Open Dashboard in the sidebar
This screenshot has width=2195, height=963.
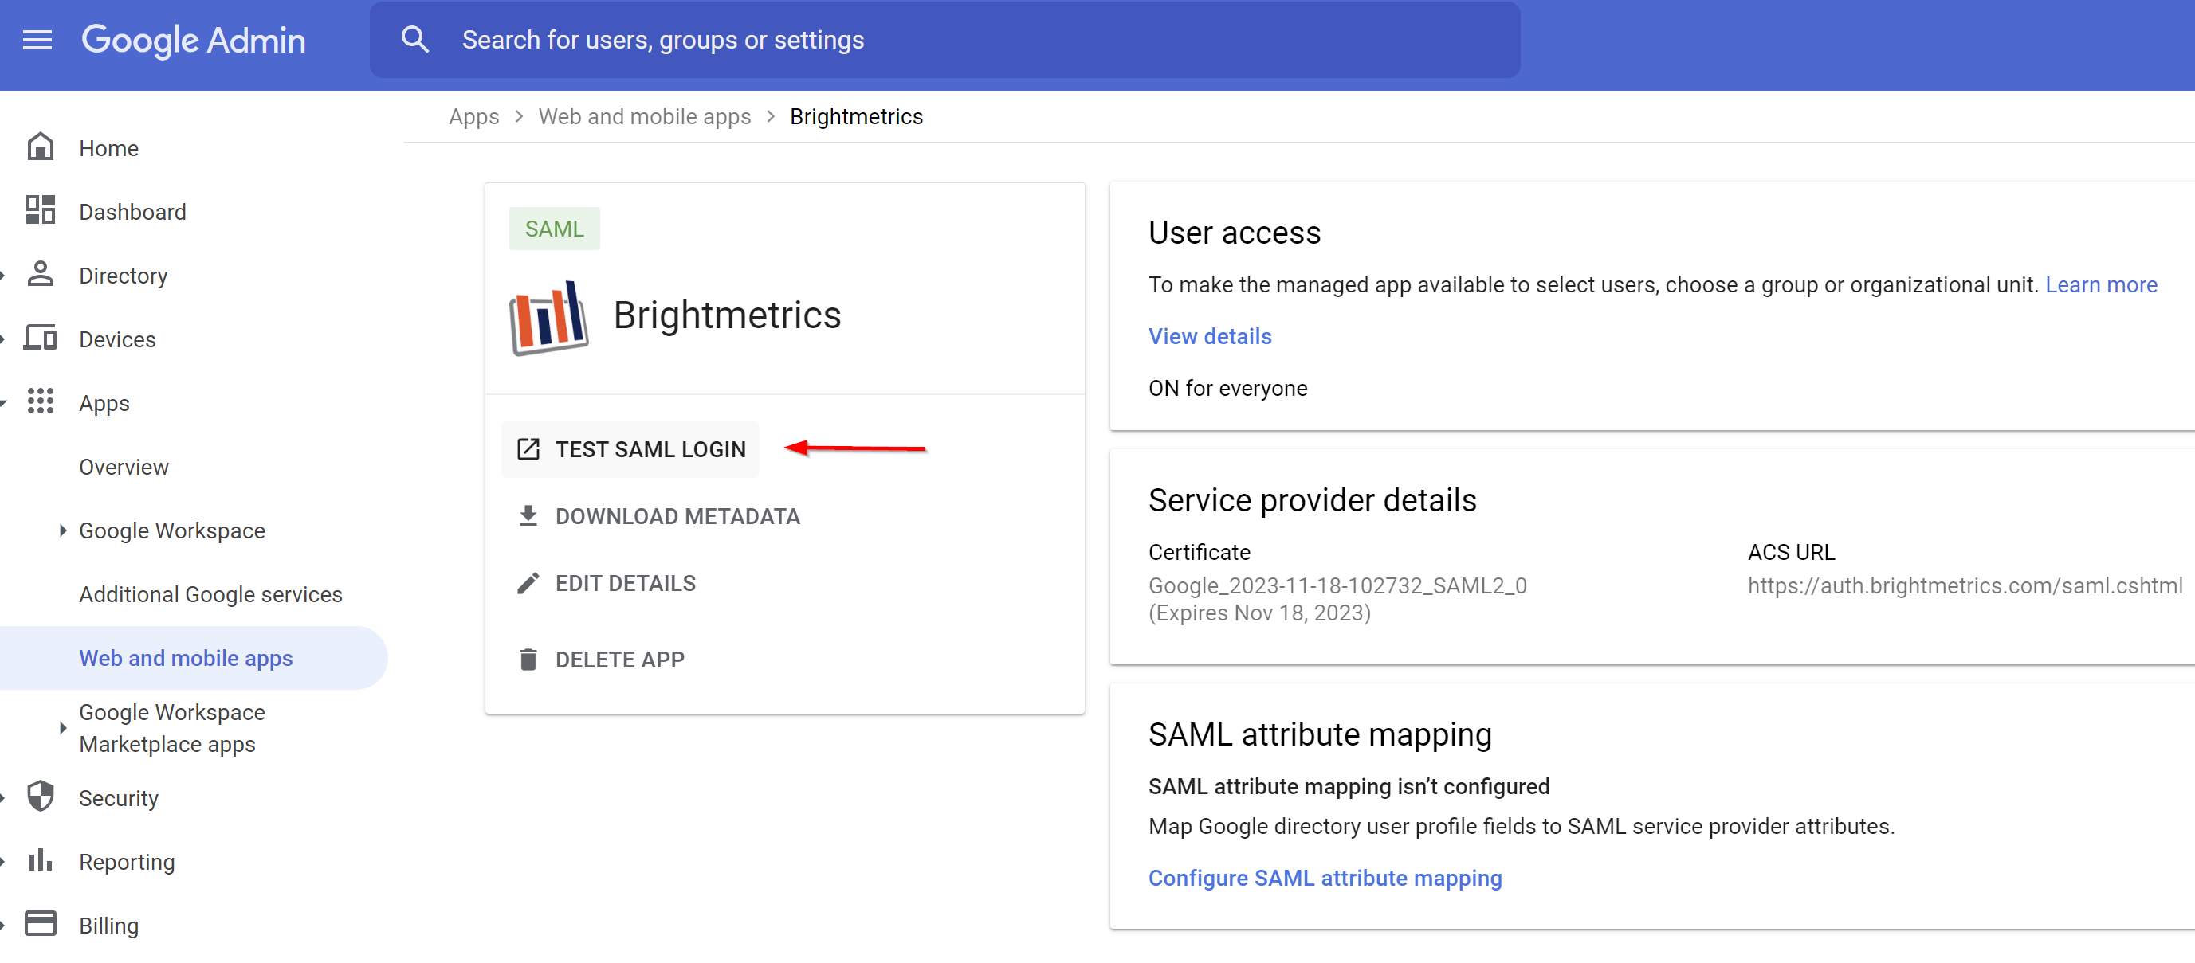coord(132,212)
